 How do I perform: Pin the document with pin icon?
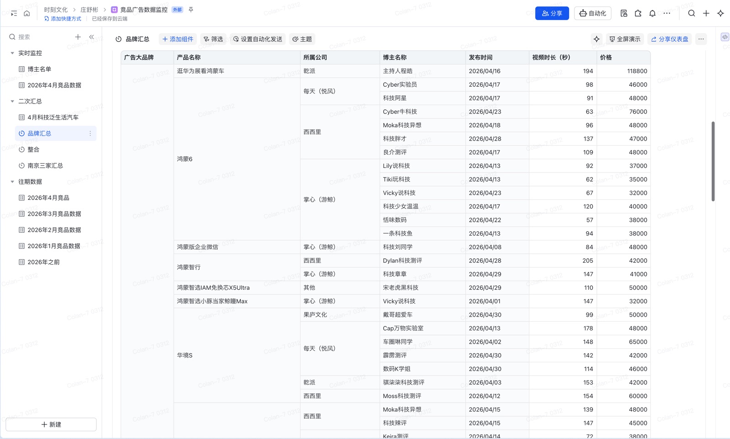tap(191, 10)
